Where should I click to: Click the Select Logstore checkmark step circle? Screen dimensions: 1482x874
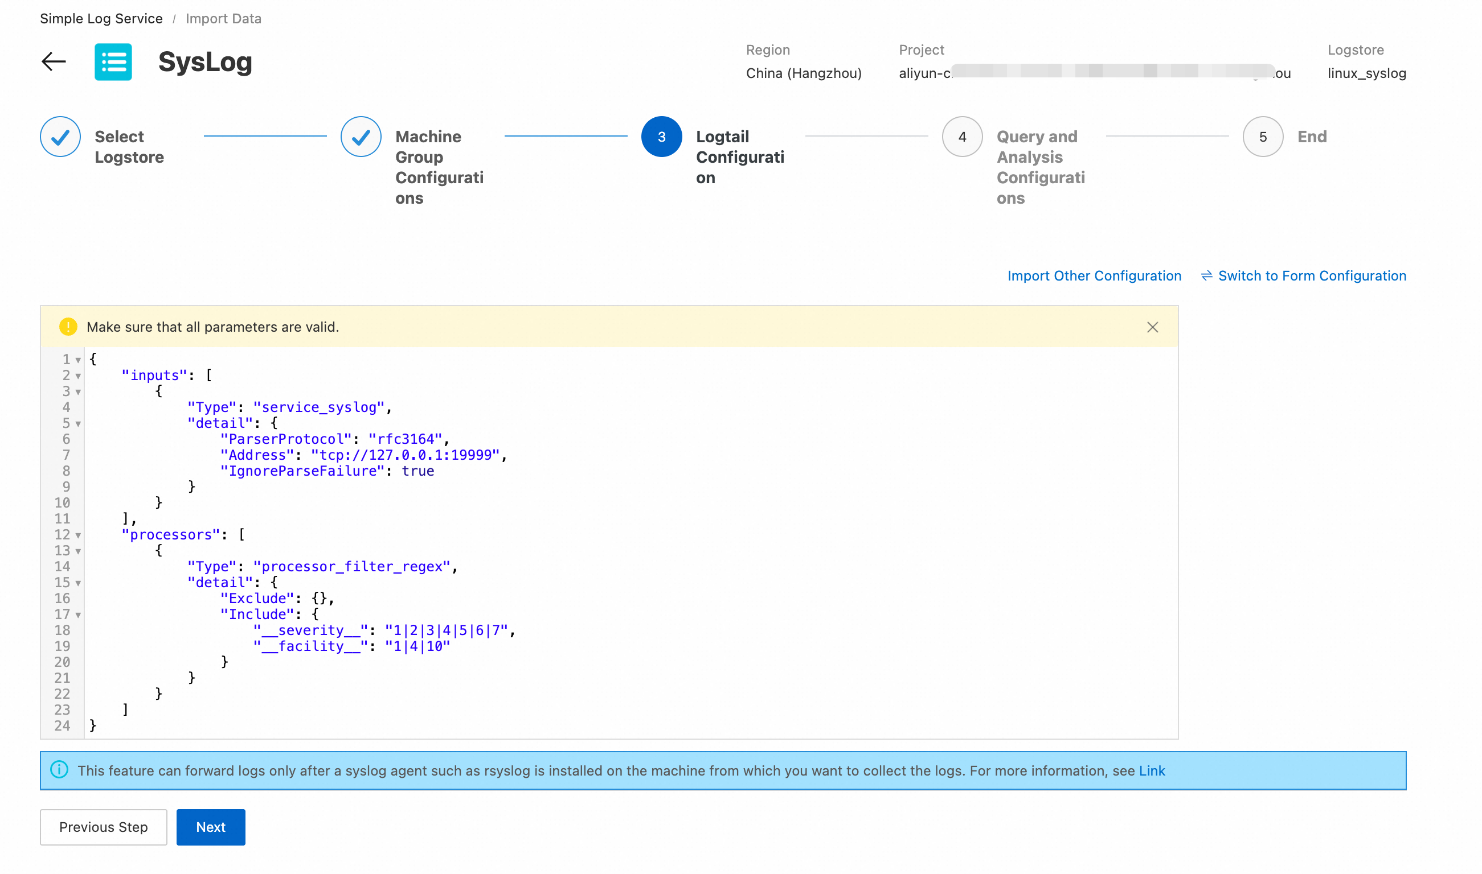point(60,137)
